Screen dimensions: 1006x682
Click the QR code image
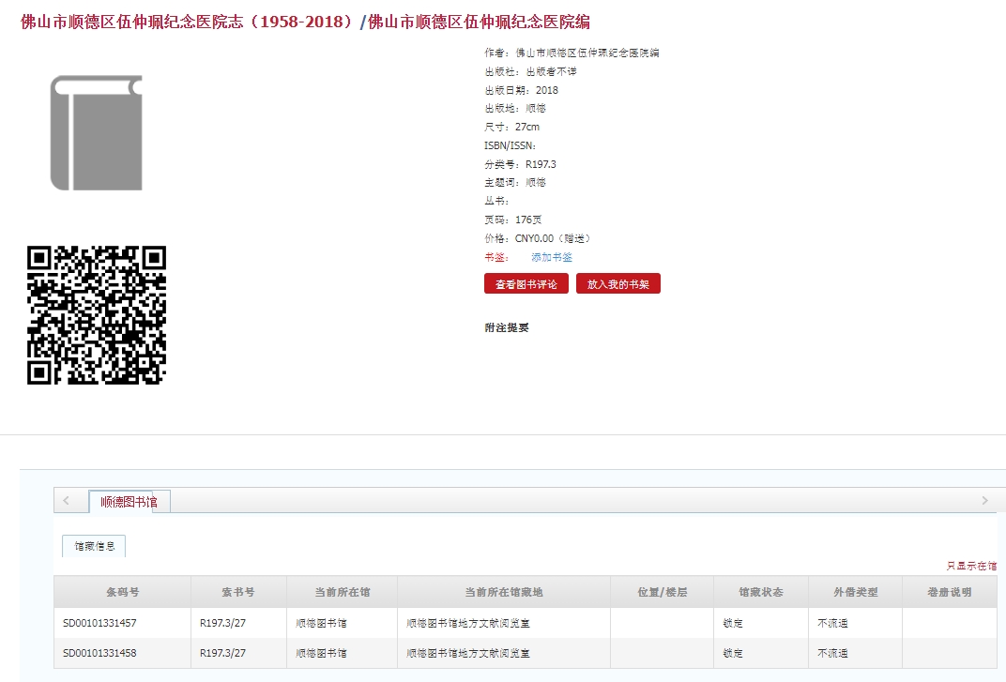(x=97, y=315)
